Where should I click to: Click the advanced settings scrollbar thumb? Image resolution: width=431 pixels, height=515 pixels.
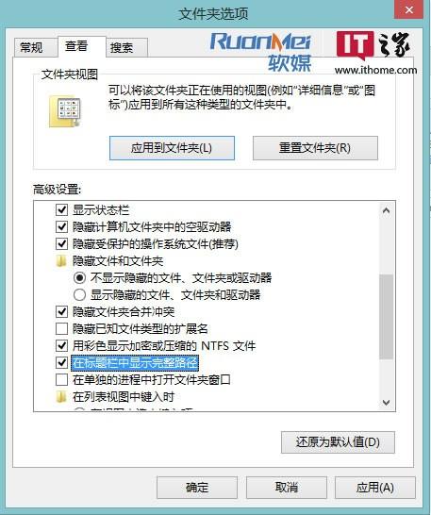coord(387,317)
